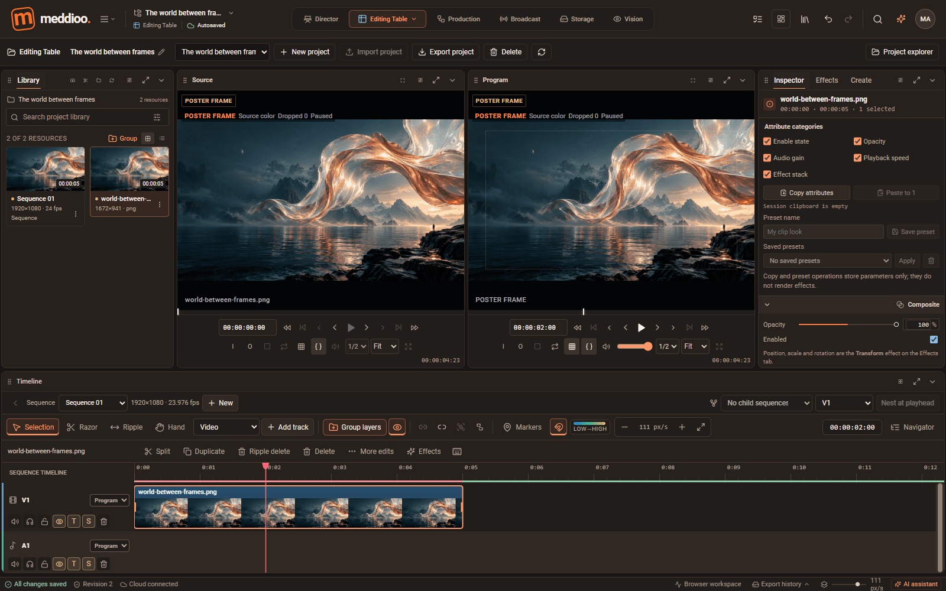Toggle the eye icon on track A1
This screenshot has width=946, height=591.
[x=59, y=564]
